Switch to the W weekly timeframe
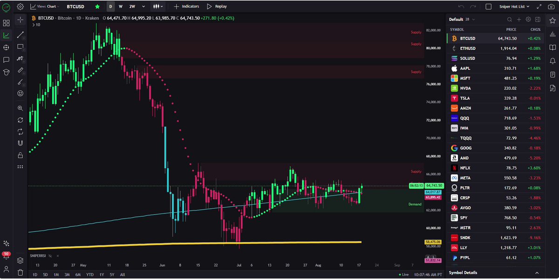Image resolution: width=559 pixels, height=279 pixels. [x=121, y=7]
